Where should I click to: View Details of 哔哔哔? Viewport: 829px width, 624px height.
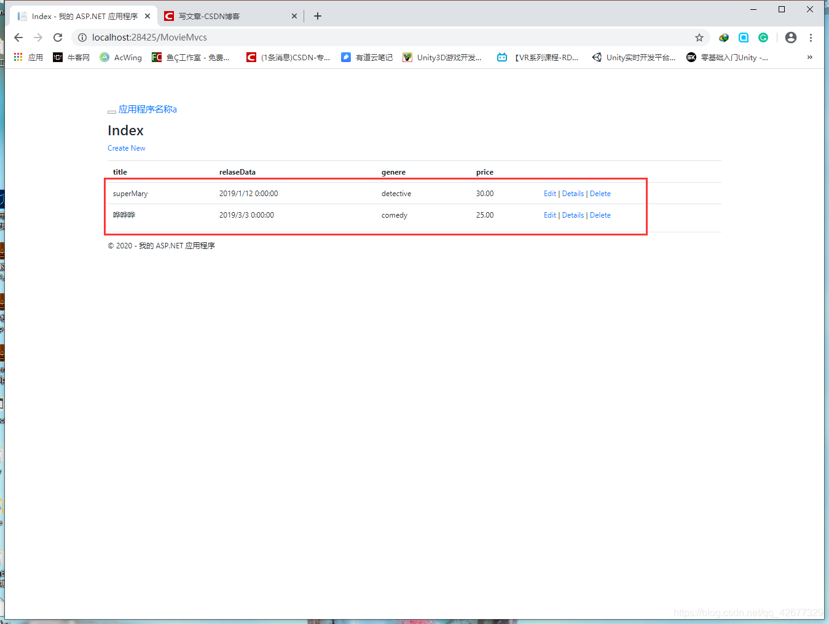coord(573,215)
